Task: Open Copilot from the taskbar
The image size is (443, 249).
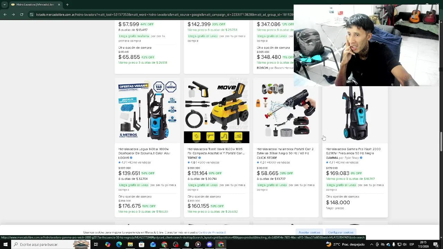Action: pyautogui.click(x=108, y=245)
